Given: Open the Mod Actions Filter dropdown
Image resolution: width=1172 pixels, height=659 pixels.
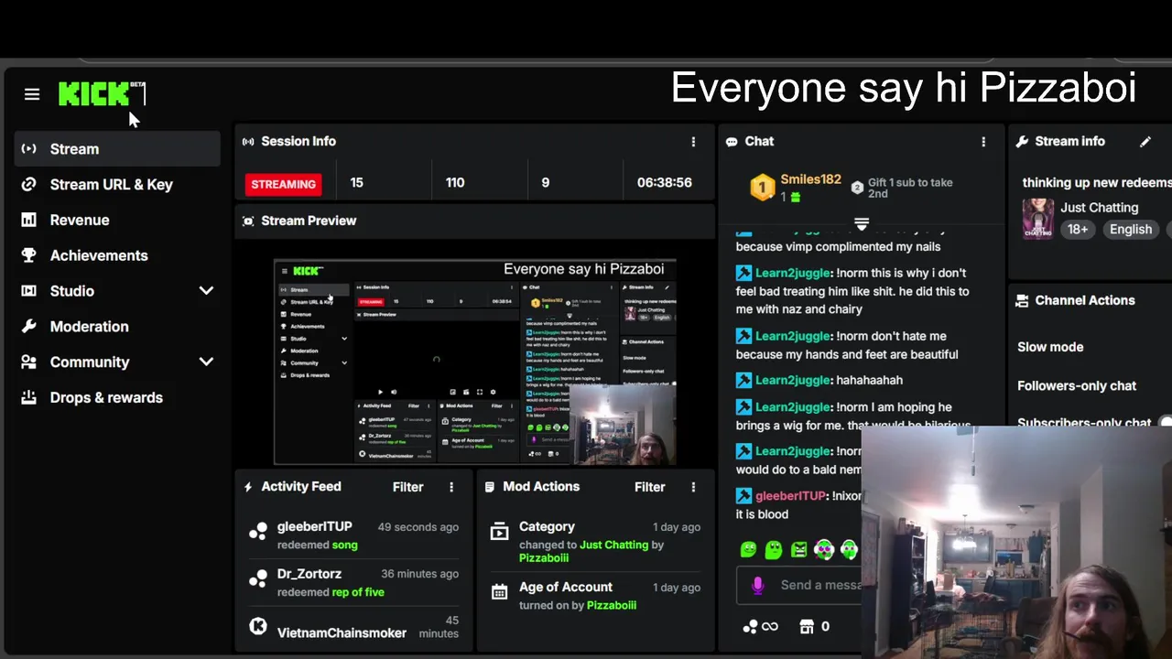Looking at the screenshot, I should pyautogui.click(x=649, y=487).
